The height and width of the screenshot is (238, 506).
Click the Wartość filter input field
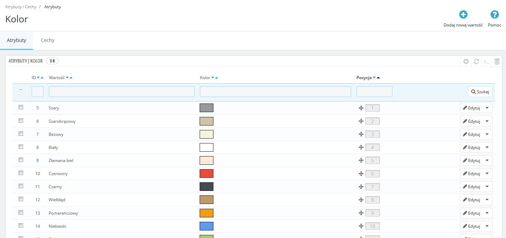pos(122,92)
